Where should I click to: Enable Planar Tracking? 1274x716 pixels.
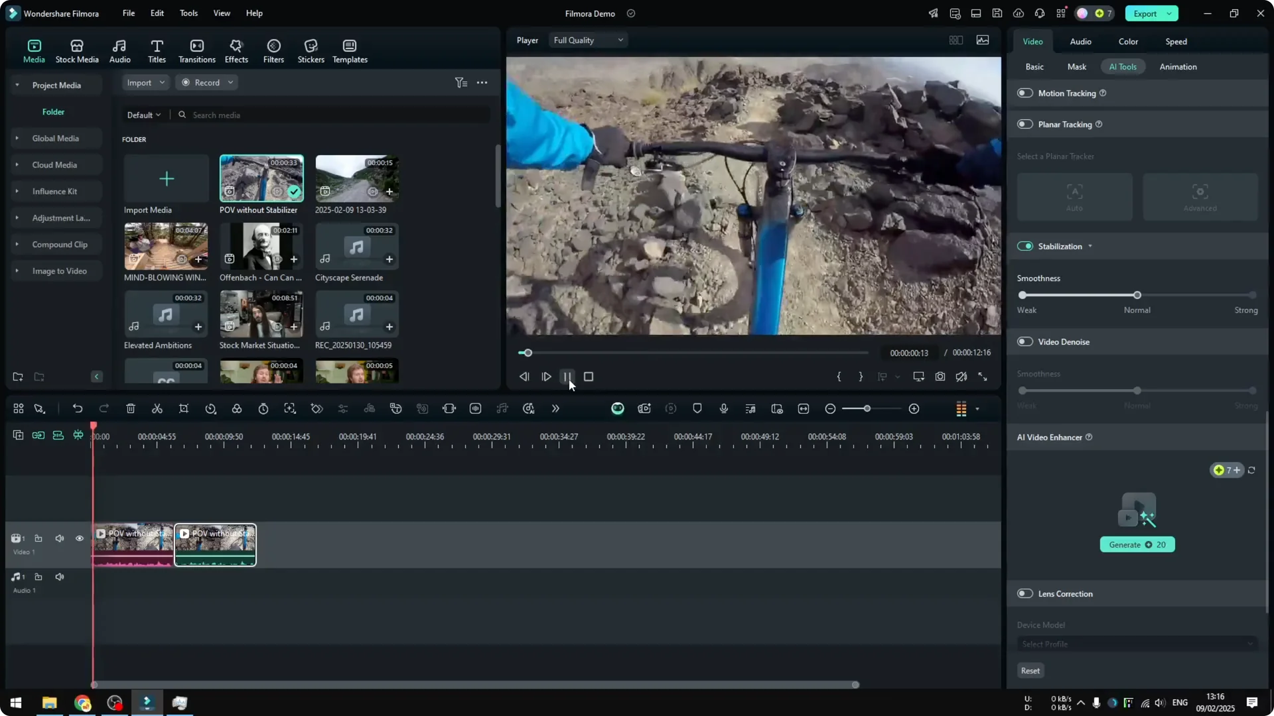[x=1025, y=124]
